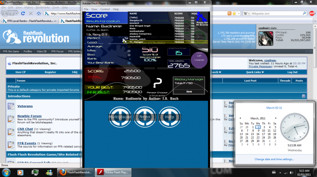Open Firefox home page icon
This screenshot has width=317, height=177.
coord(38,13)
